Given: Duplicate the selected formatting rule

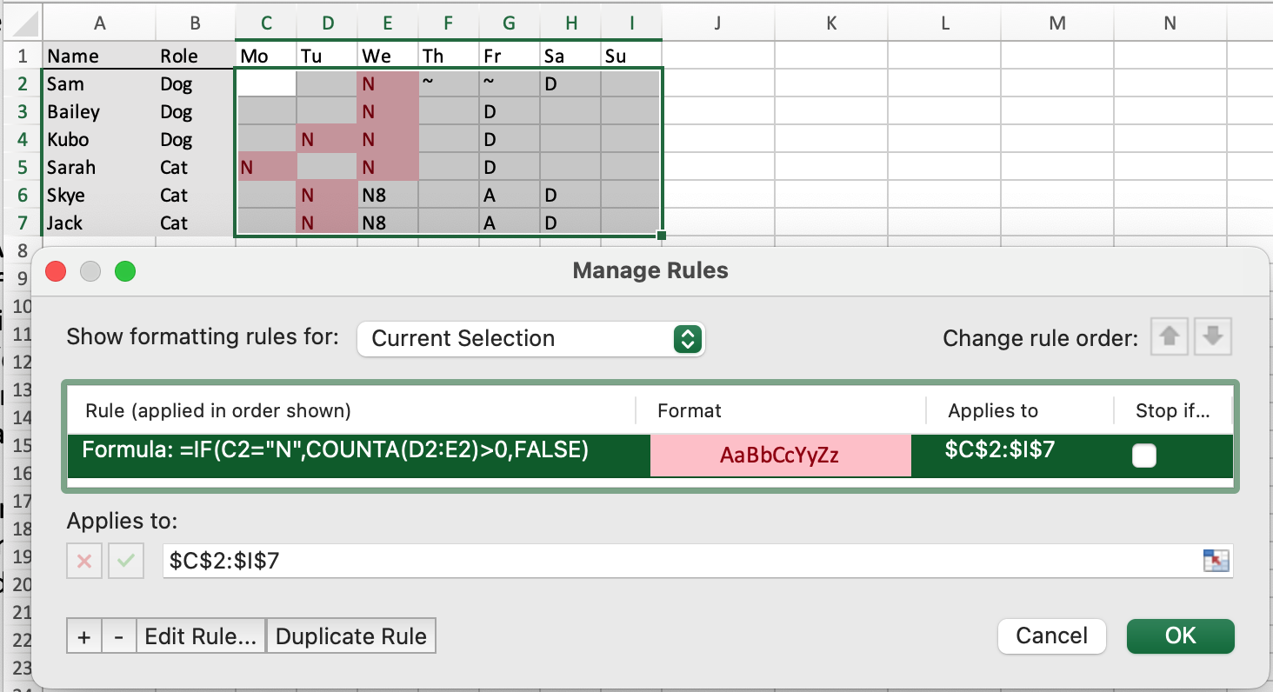Looking at the screenshot, I should [x=350, y=635].
